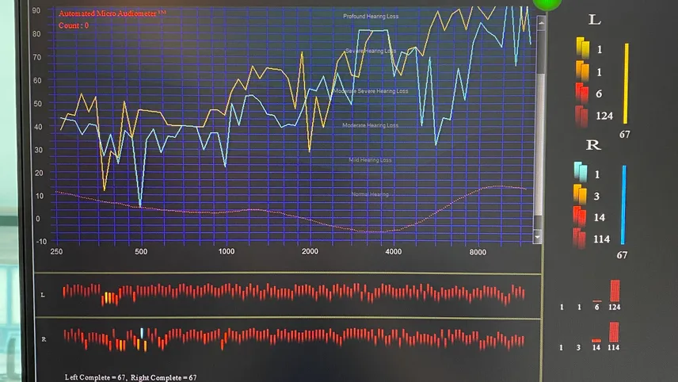
Task: Click the Count : 0 label
Action: point(74,25)
